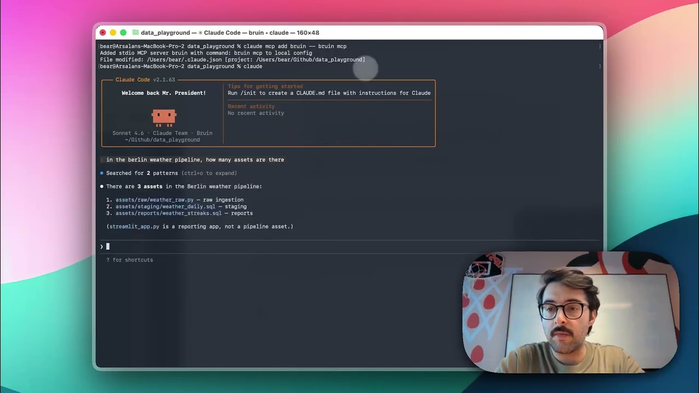Click assets/raw/weather_raw.py path
The image size is (699, 393).
pos(155,200)
